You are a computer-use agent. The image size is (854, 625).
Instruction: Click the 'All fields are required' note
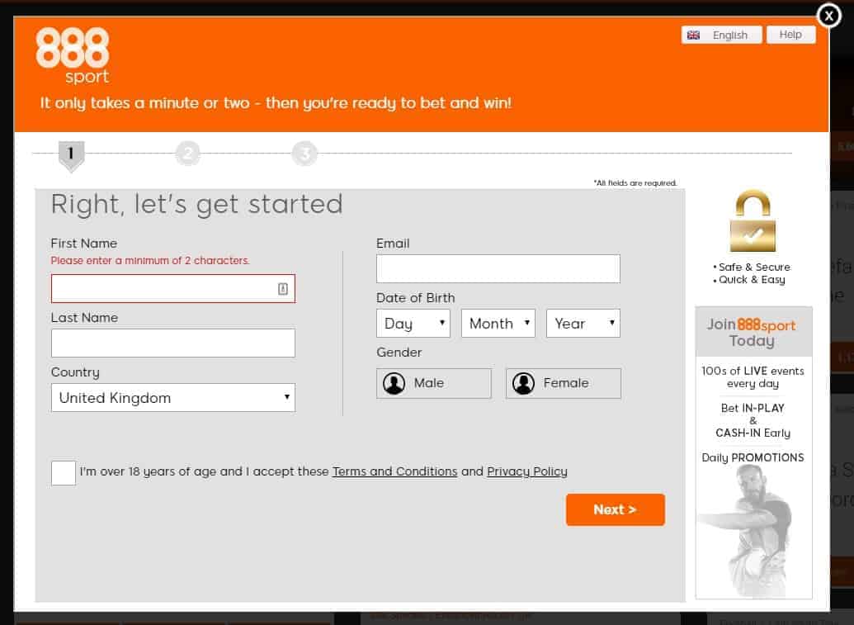click(x=635, y=183)
